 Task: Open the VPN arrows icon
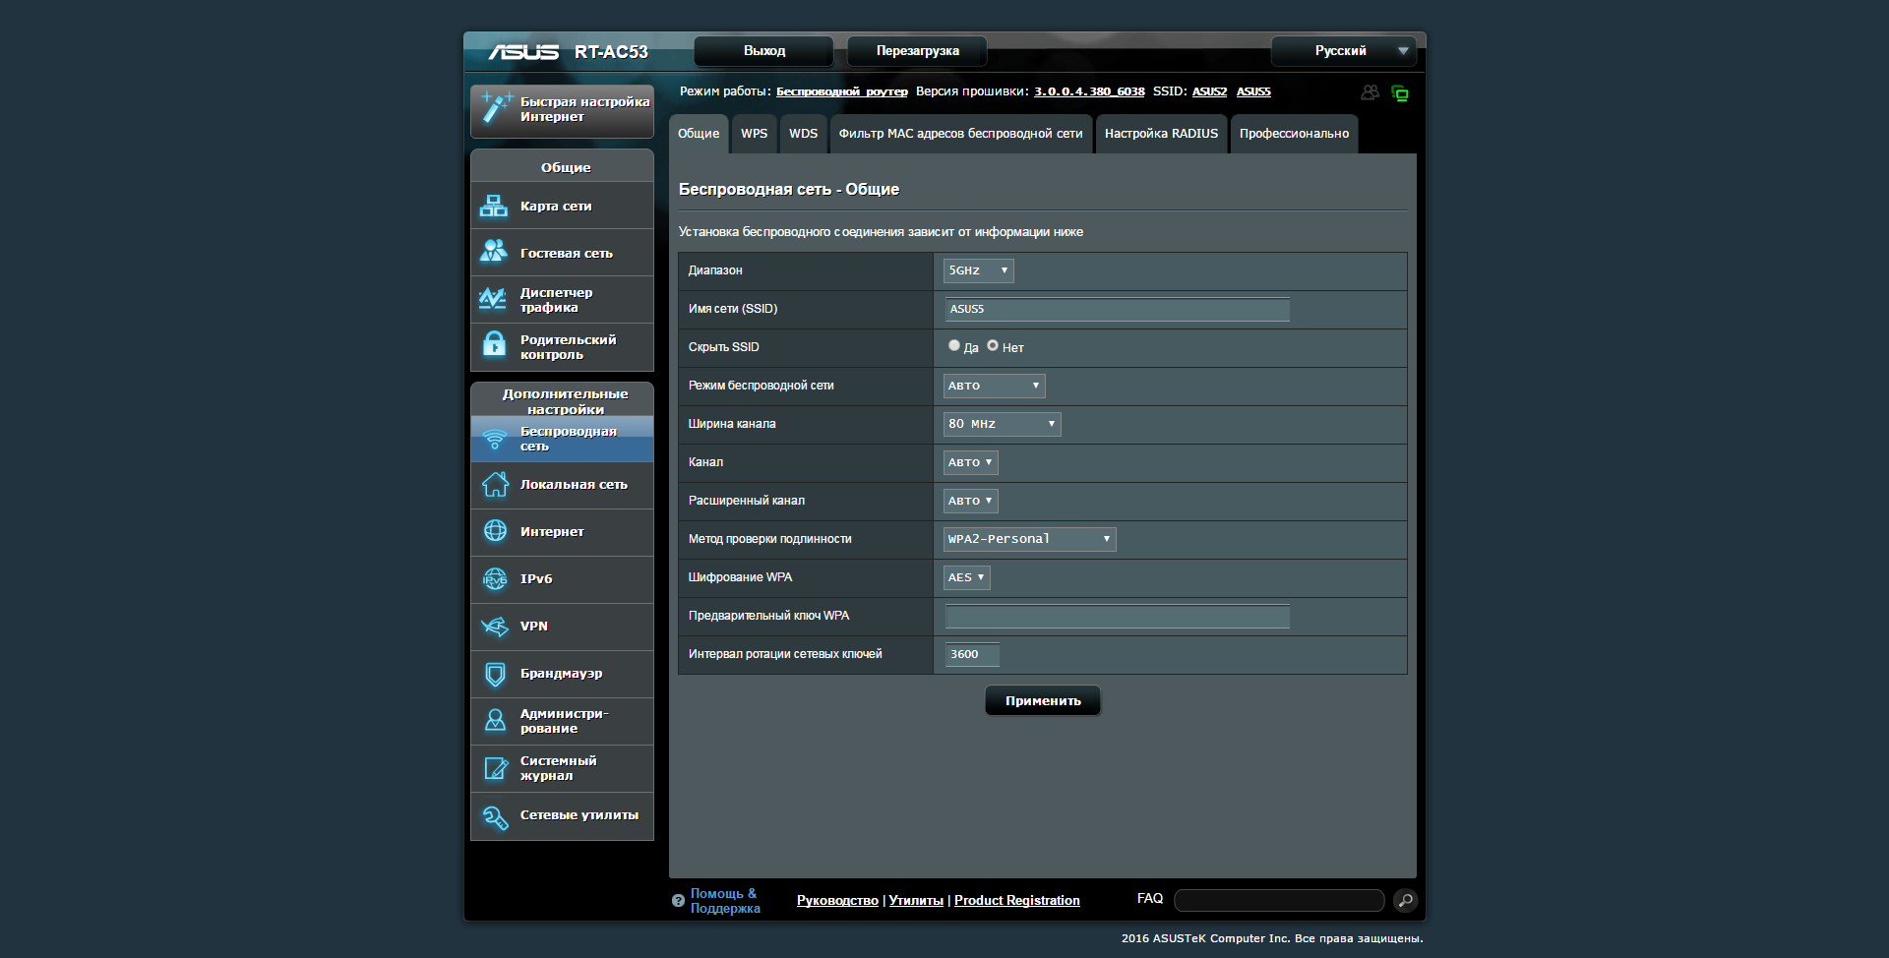(495, 627)
